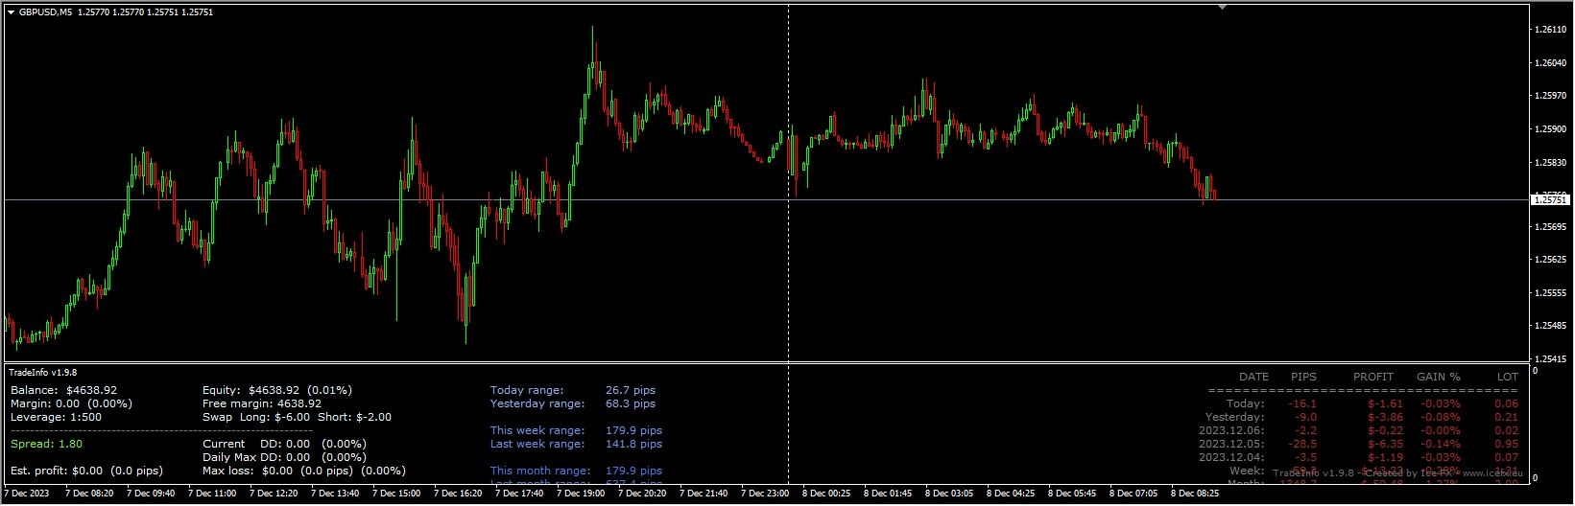Click the Current DD: 0.00 line

285,445
